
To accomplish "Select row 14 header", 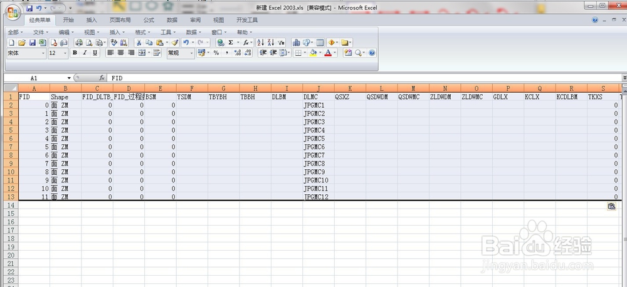I will tap(11, 205).
